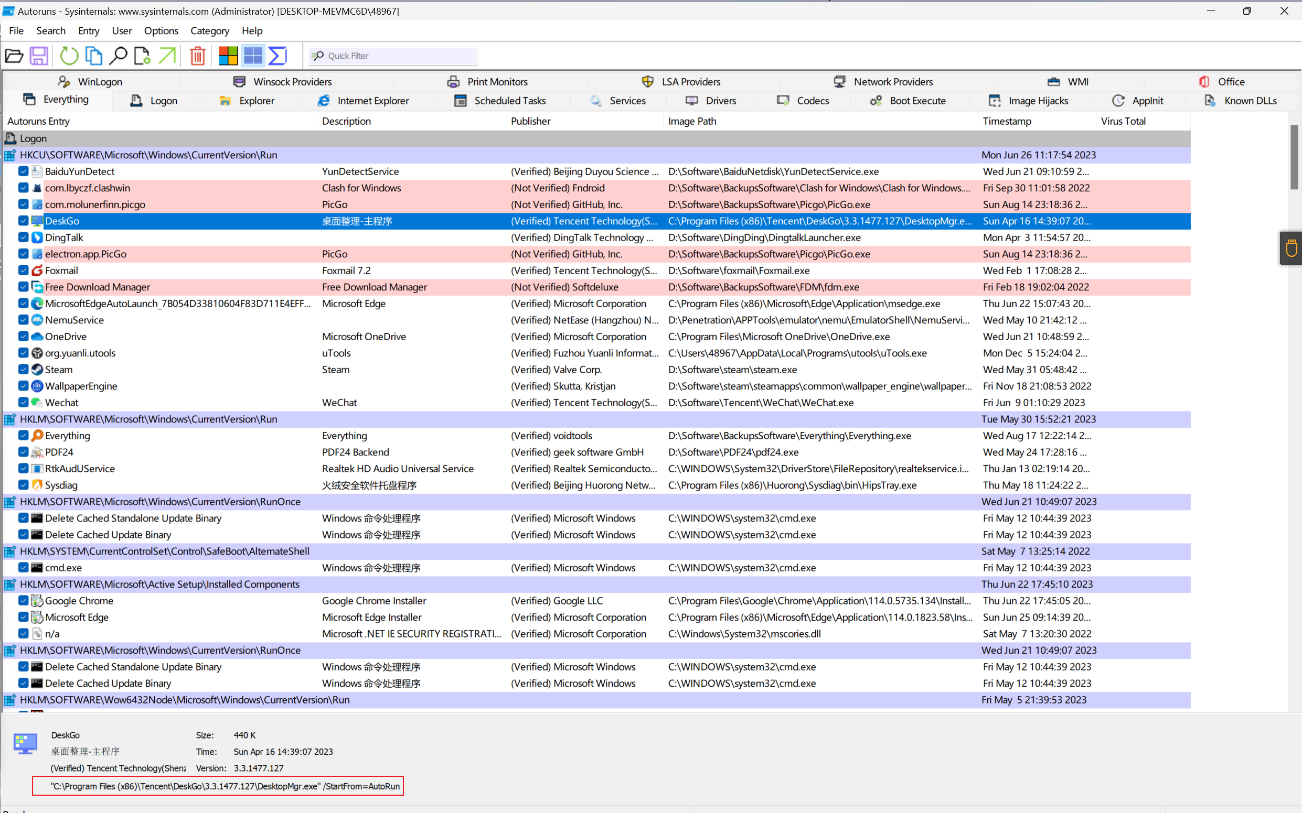Toggle the Hide Windows Entries blue-squares icon
This screenshot has height=813, width=1302.
click(253, 56)
